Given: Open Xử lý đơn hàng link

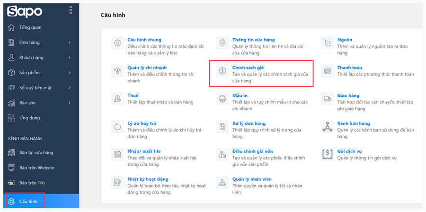Looking at the screenshot, I should [x=249, y=124].
